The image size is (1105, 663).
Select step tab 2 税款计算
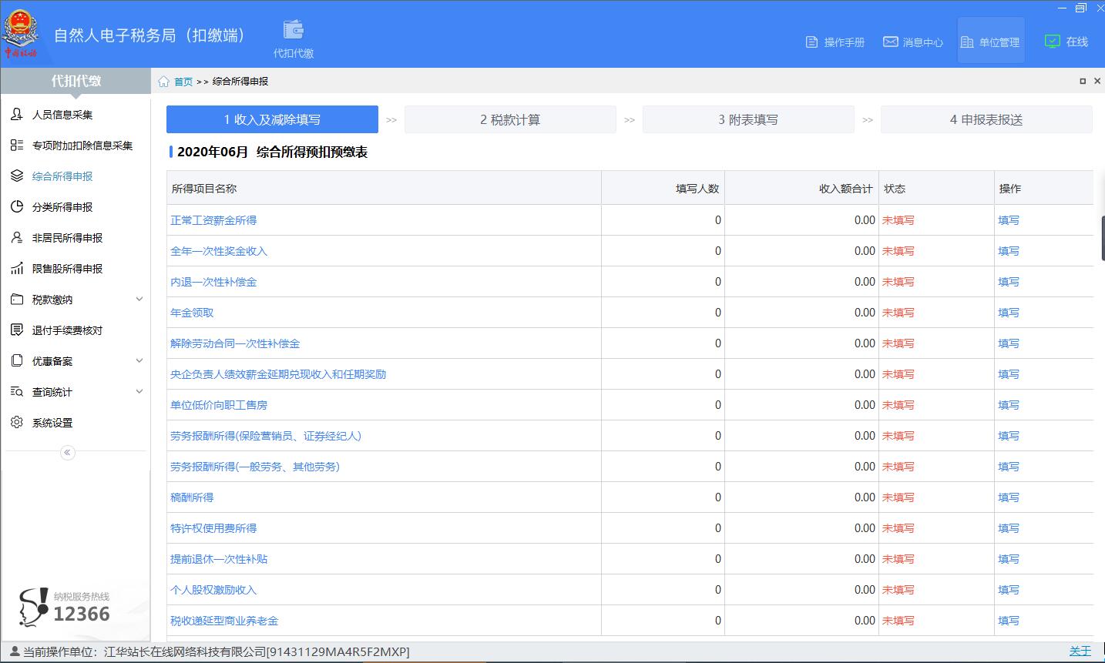click(x=510, y=119)
